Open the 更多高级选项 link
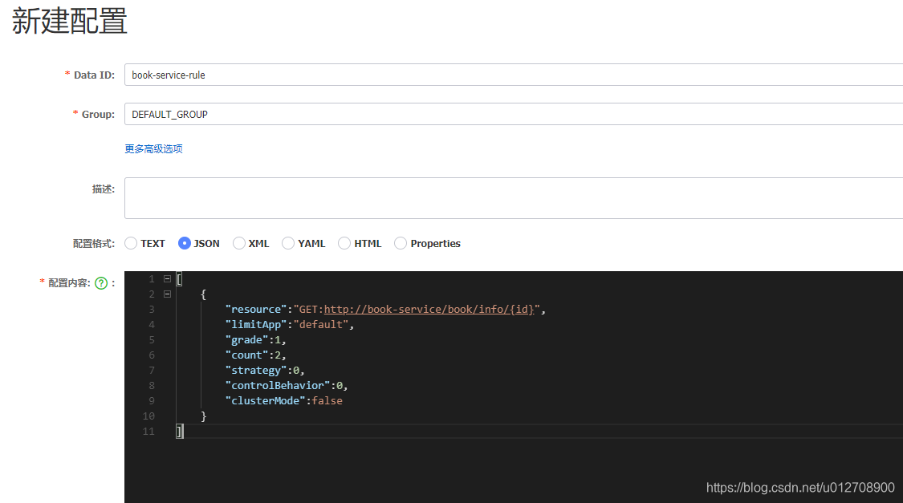903x503 pixels. pos(154,149)
